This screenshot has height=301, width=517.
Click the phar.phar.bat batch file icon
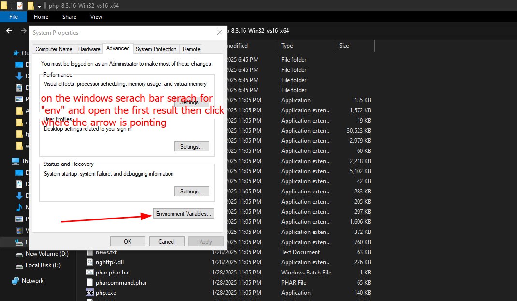click(90, 272)
